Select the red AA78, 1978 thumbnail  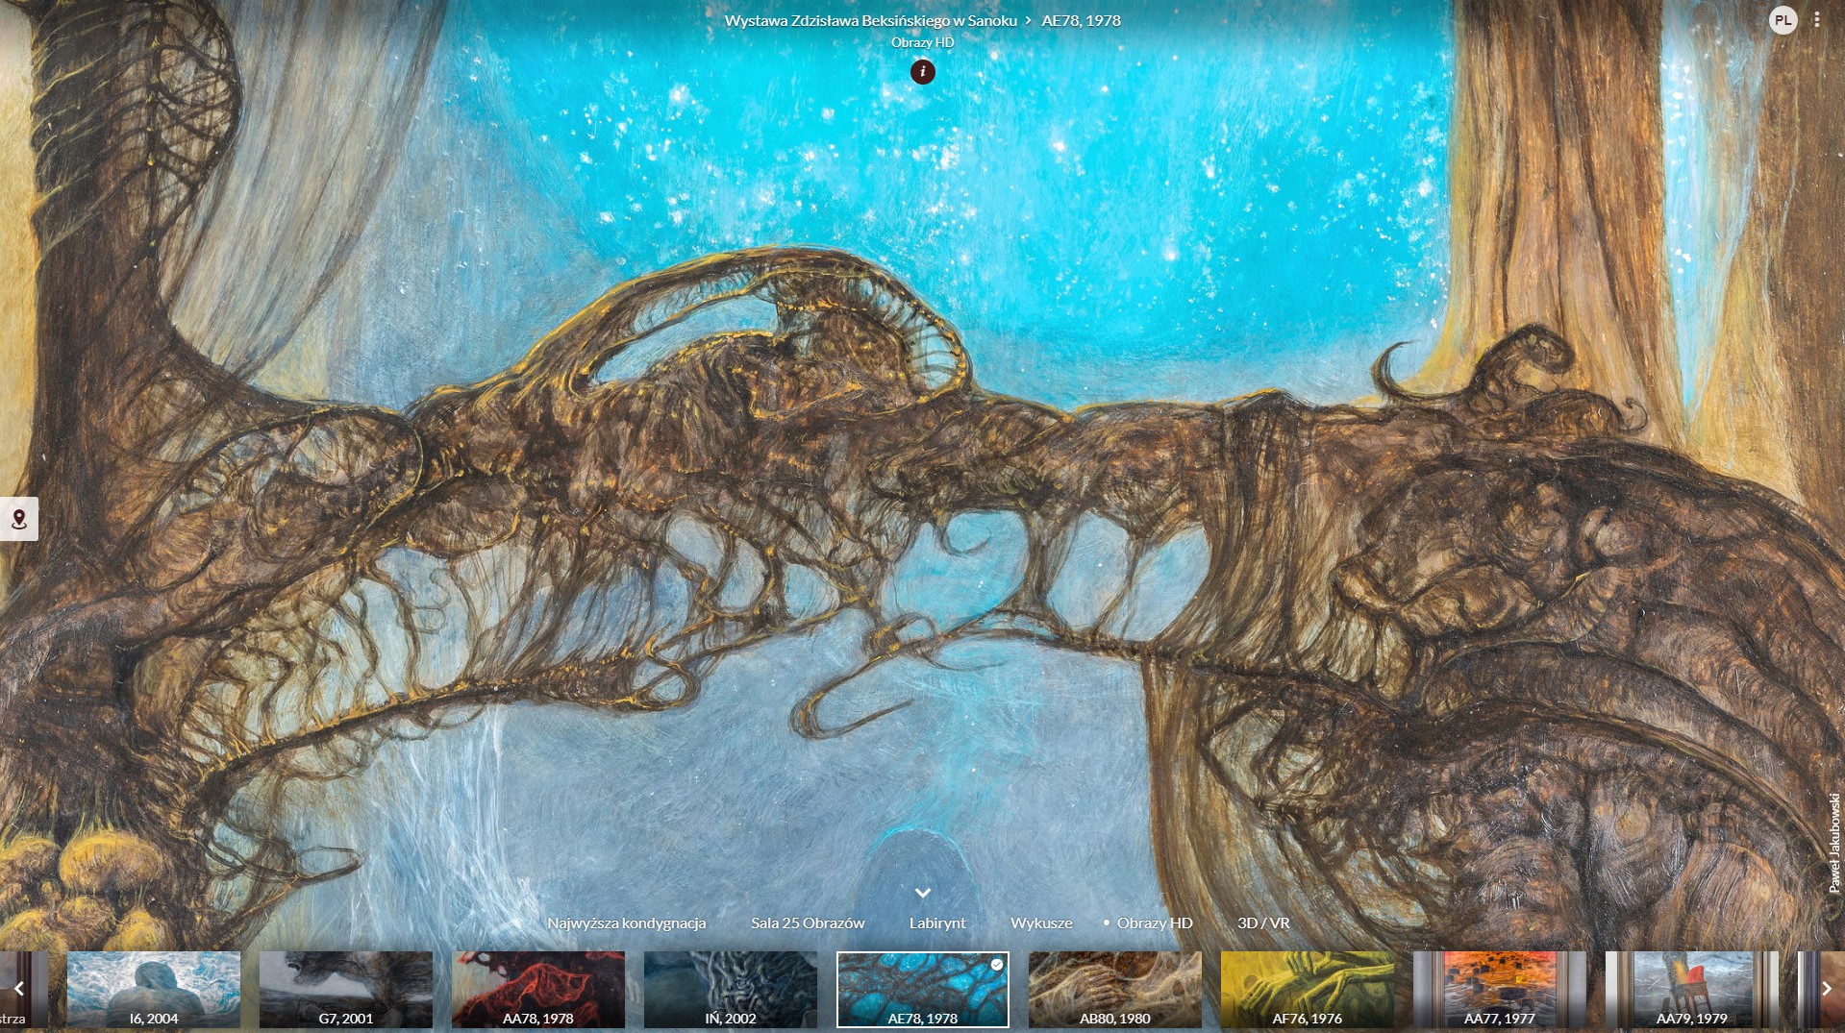pyautogui.click(x=538, y=989)
